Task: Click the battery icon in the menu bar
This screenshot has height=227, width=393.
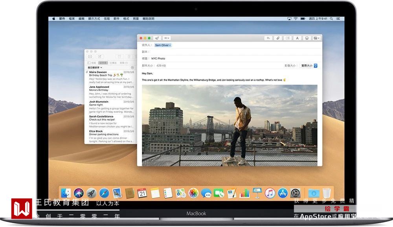Action: coord(303,19)
